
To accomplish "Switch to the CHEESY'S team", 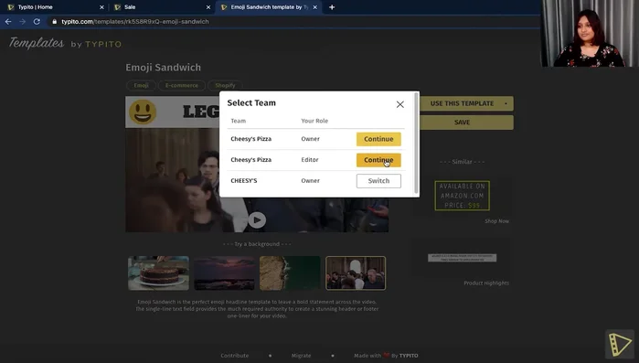I will point(378,181).
